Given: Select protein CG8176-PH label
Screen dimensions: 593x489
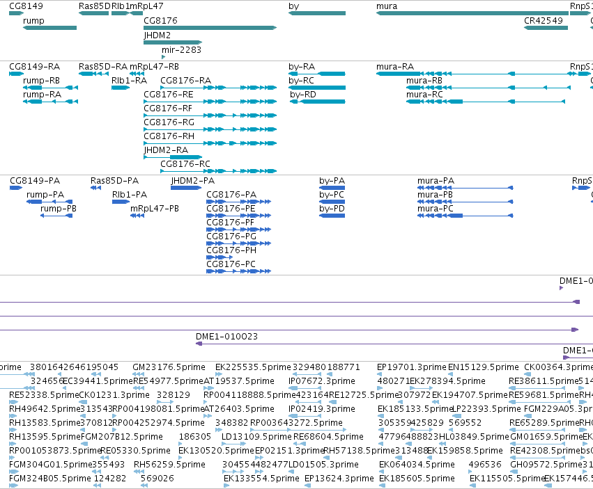Looking at the screenshot, I should tap(231, 250).
